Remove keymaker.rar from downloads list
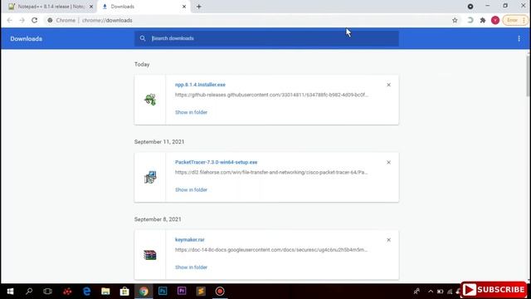531x299 pixels. (388, 240)
